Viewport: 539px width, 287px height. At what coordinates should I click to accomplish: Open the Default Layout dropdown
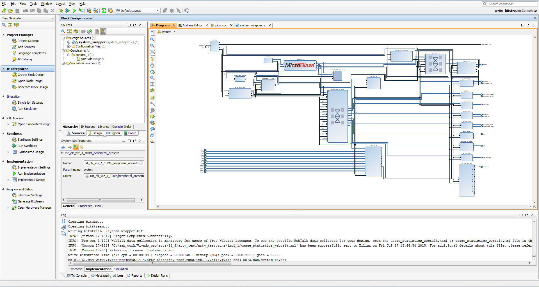click(138, 11)
